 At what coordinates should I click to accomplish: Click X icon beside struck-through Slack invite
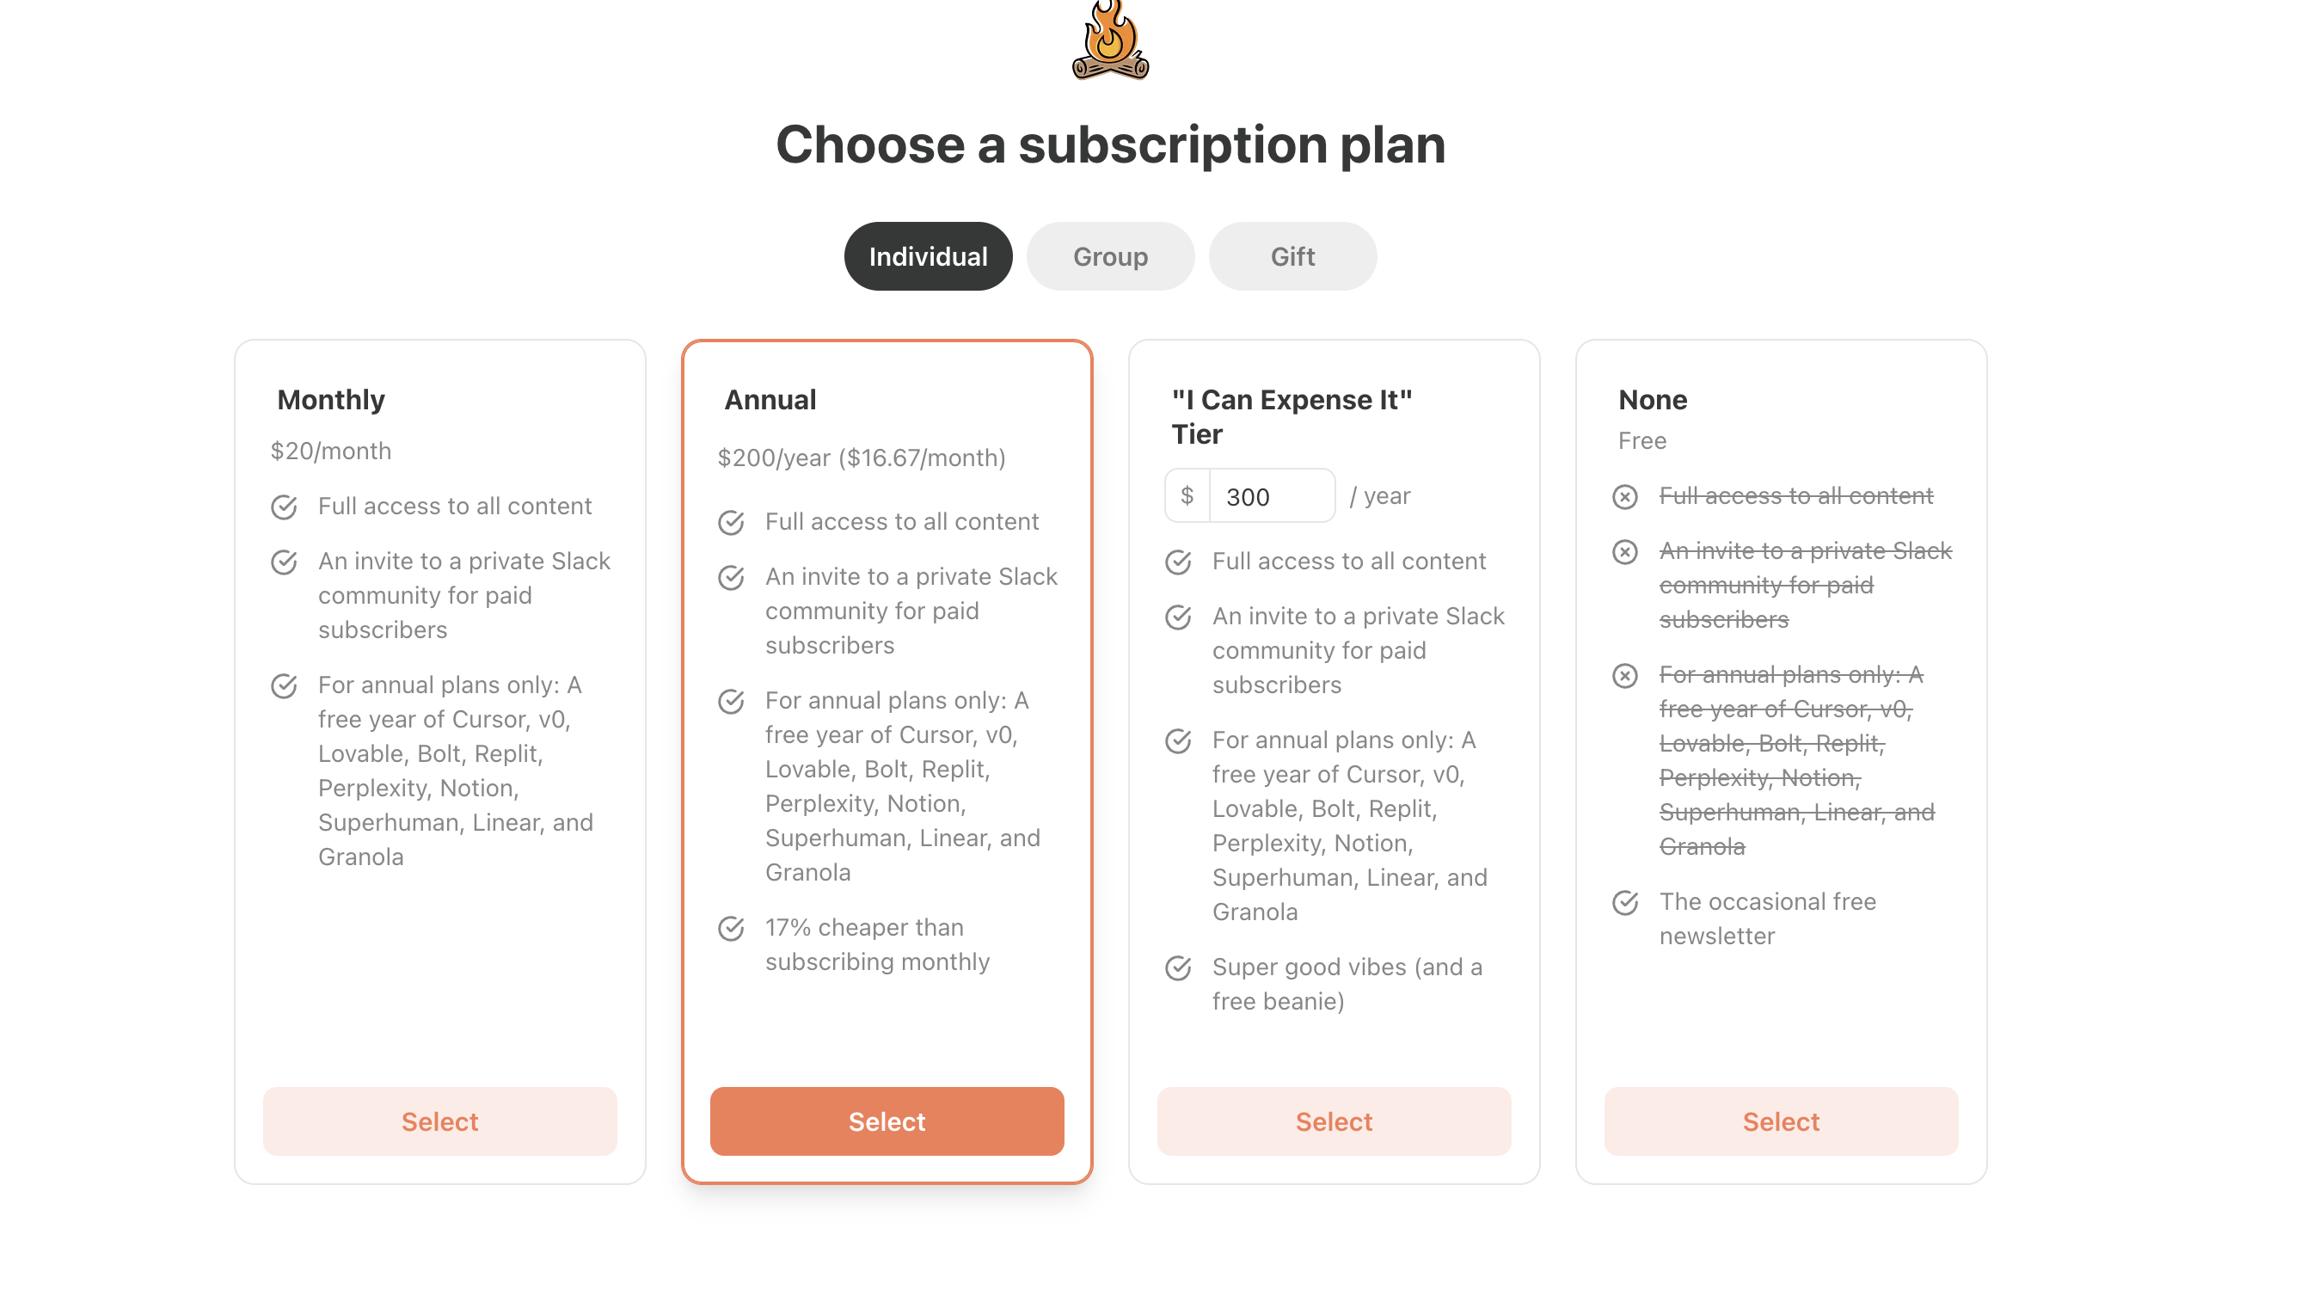click(1624, 552)
